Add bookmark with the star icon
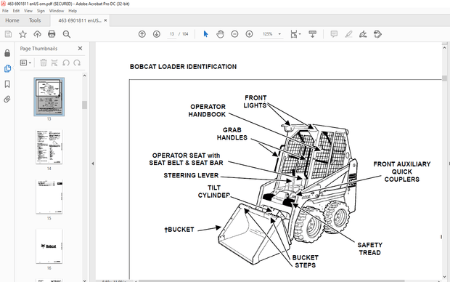This screenshot has width=450, height=282. tap(22, 34)
